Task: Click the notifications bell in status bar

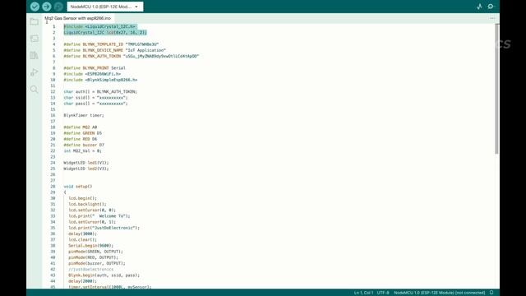Action: pos(491,293)
